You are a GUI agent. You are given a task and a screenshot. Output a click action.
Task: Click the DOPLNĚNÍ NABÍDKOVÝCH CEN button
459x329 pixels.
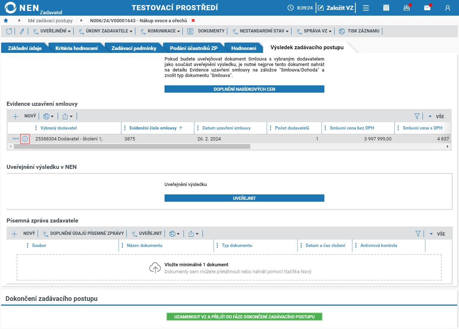pyautogui.click(x=244, y=89)
